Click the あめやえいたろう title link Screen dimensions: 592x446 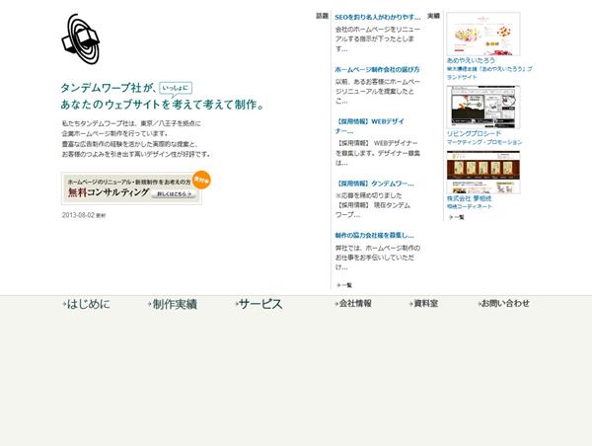pos(471,60)
